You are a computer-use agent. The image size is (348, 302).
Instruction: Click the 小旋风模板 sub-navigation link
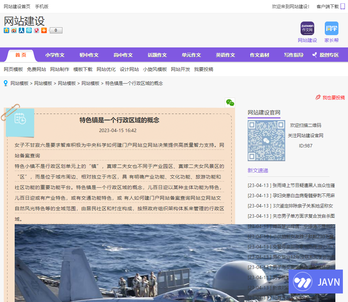(155, 69)
